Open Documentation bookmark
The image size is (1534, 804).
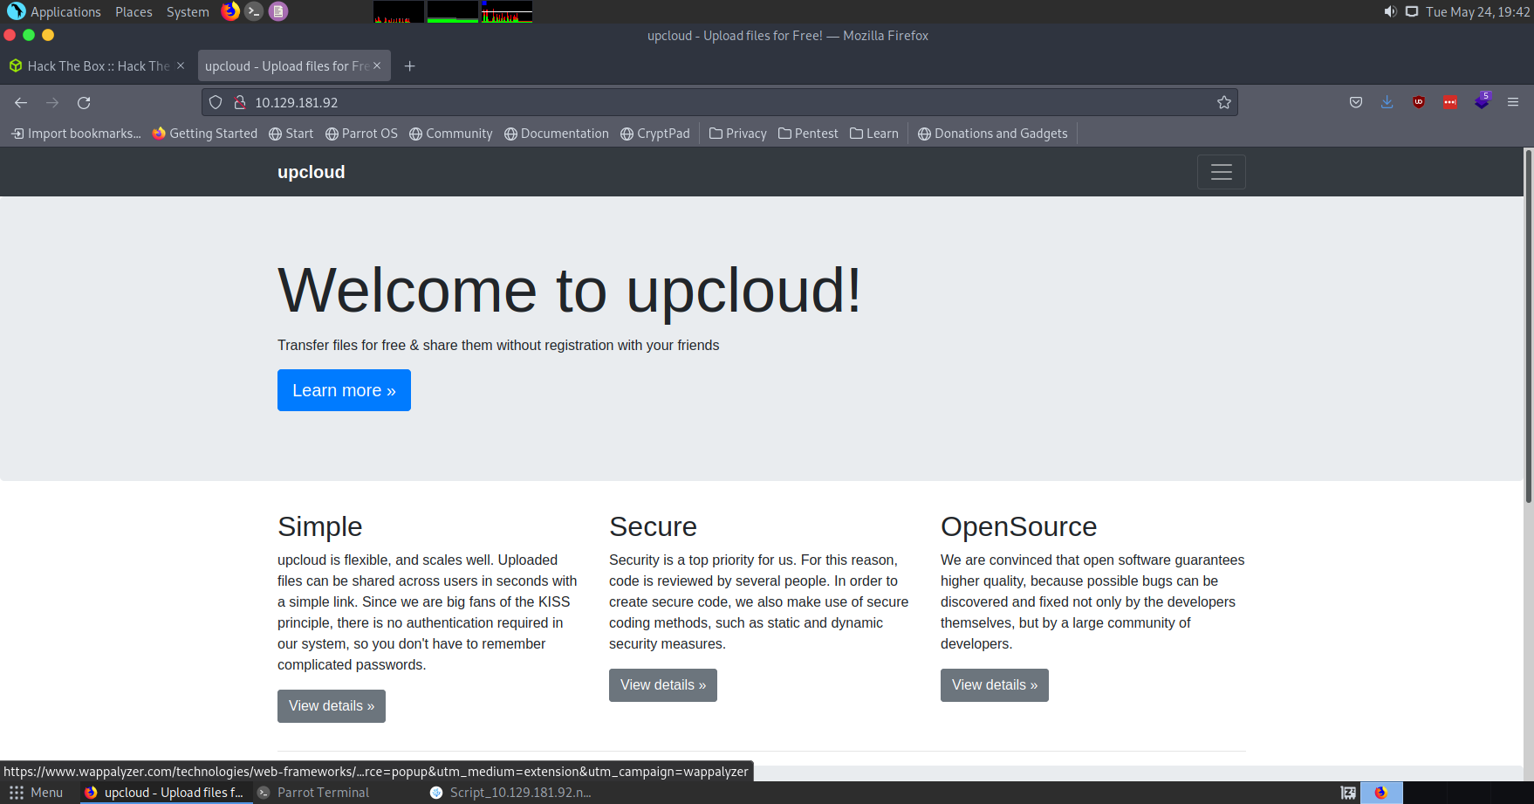tap(557, 134)
